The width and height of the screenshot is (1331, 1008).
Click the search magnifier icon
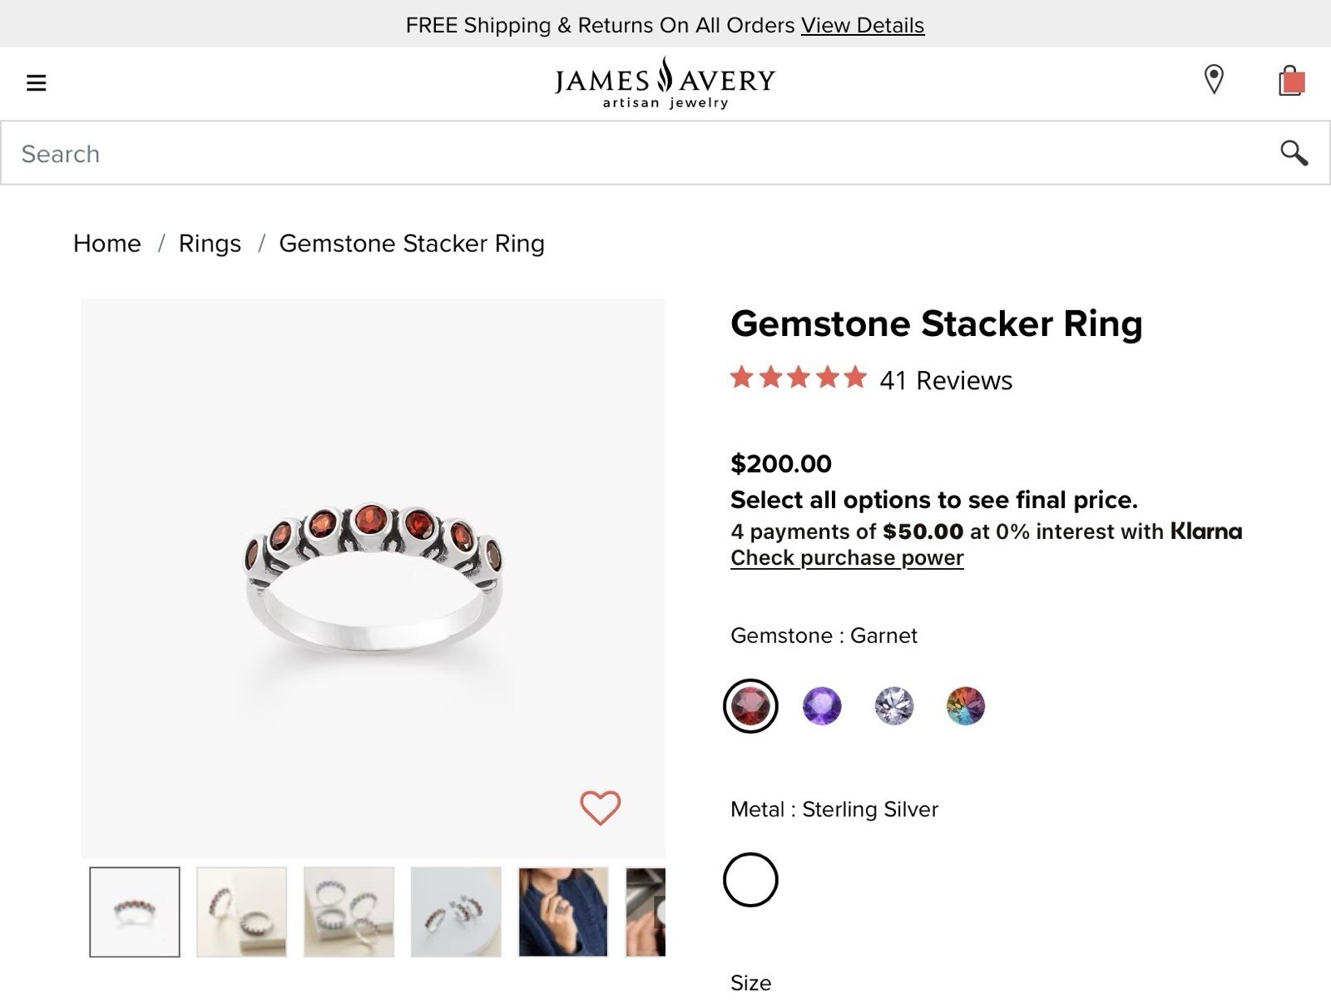pos(1294,153)
